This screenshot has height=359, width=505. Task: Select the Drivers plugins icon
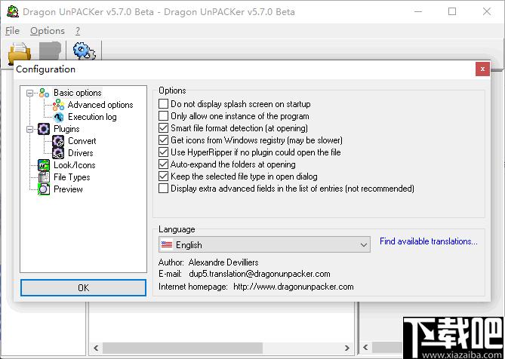click(58, 153)
